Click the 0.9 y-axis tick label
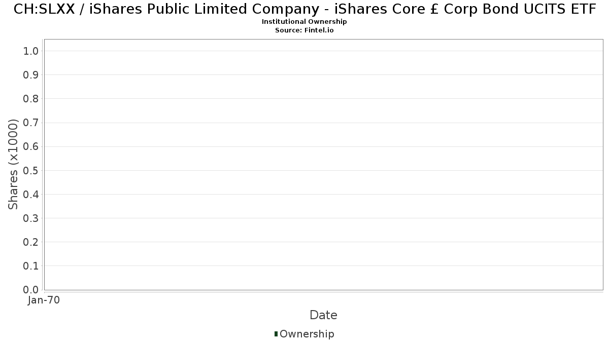This screenshot has height=342, width=609. point(31,75)
